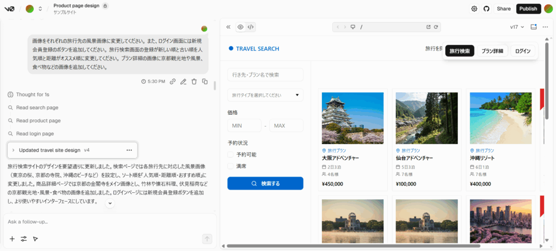Open chat settings sliders icon
Viewport: 556px width, 251px height.
pos(24,239)
